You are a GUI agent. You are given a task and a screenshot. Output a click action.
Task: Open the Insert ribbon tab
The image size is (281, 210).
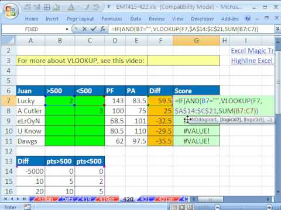[52, 19]
